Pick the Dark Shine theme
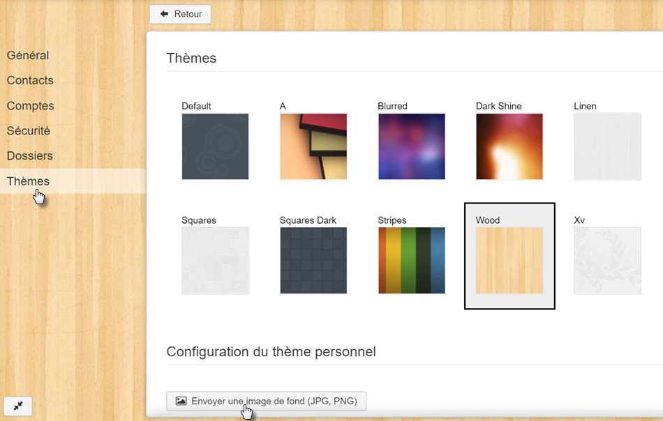The image size is (663, 421). 509,146
